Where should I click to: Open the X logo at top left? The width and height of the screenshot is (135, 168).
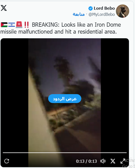pyautogui.click(x=4, y=8)
